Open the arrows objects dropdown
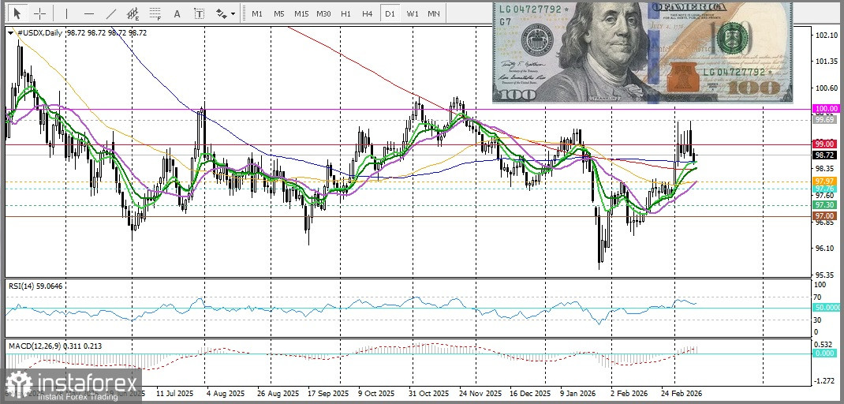Image resolution: width=844 pixels, height=404 pixels. pyautogui.click(x=225, y=13)
